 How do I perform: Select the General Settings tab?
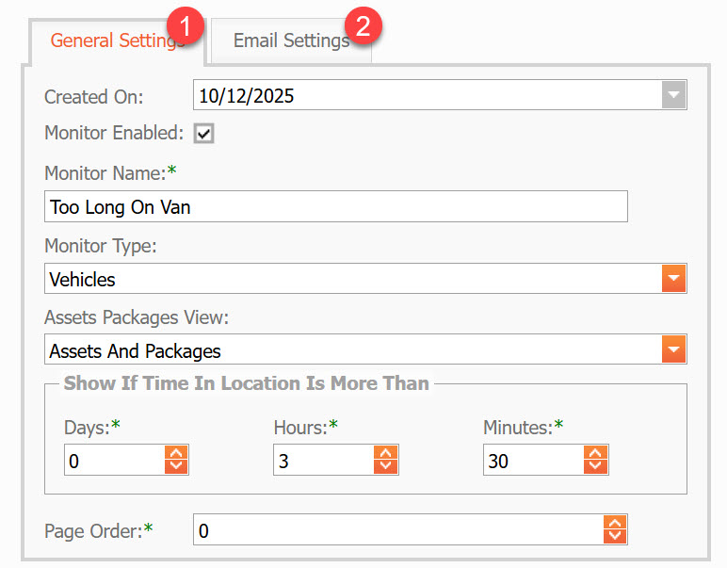tap(113, 41)
